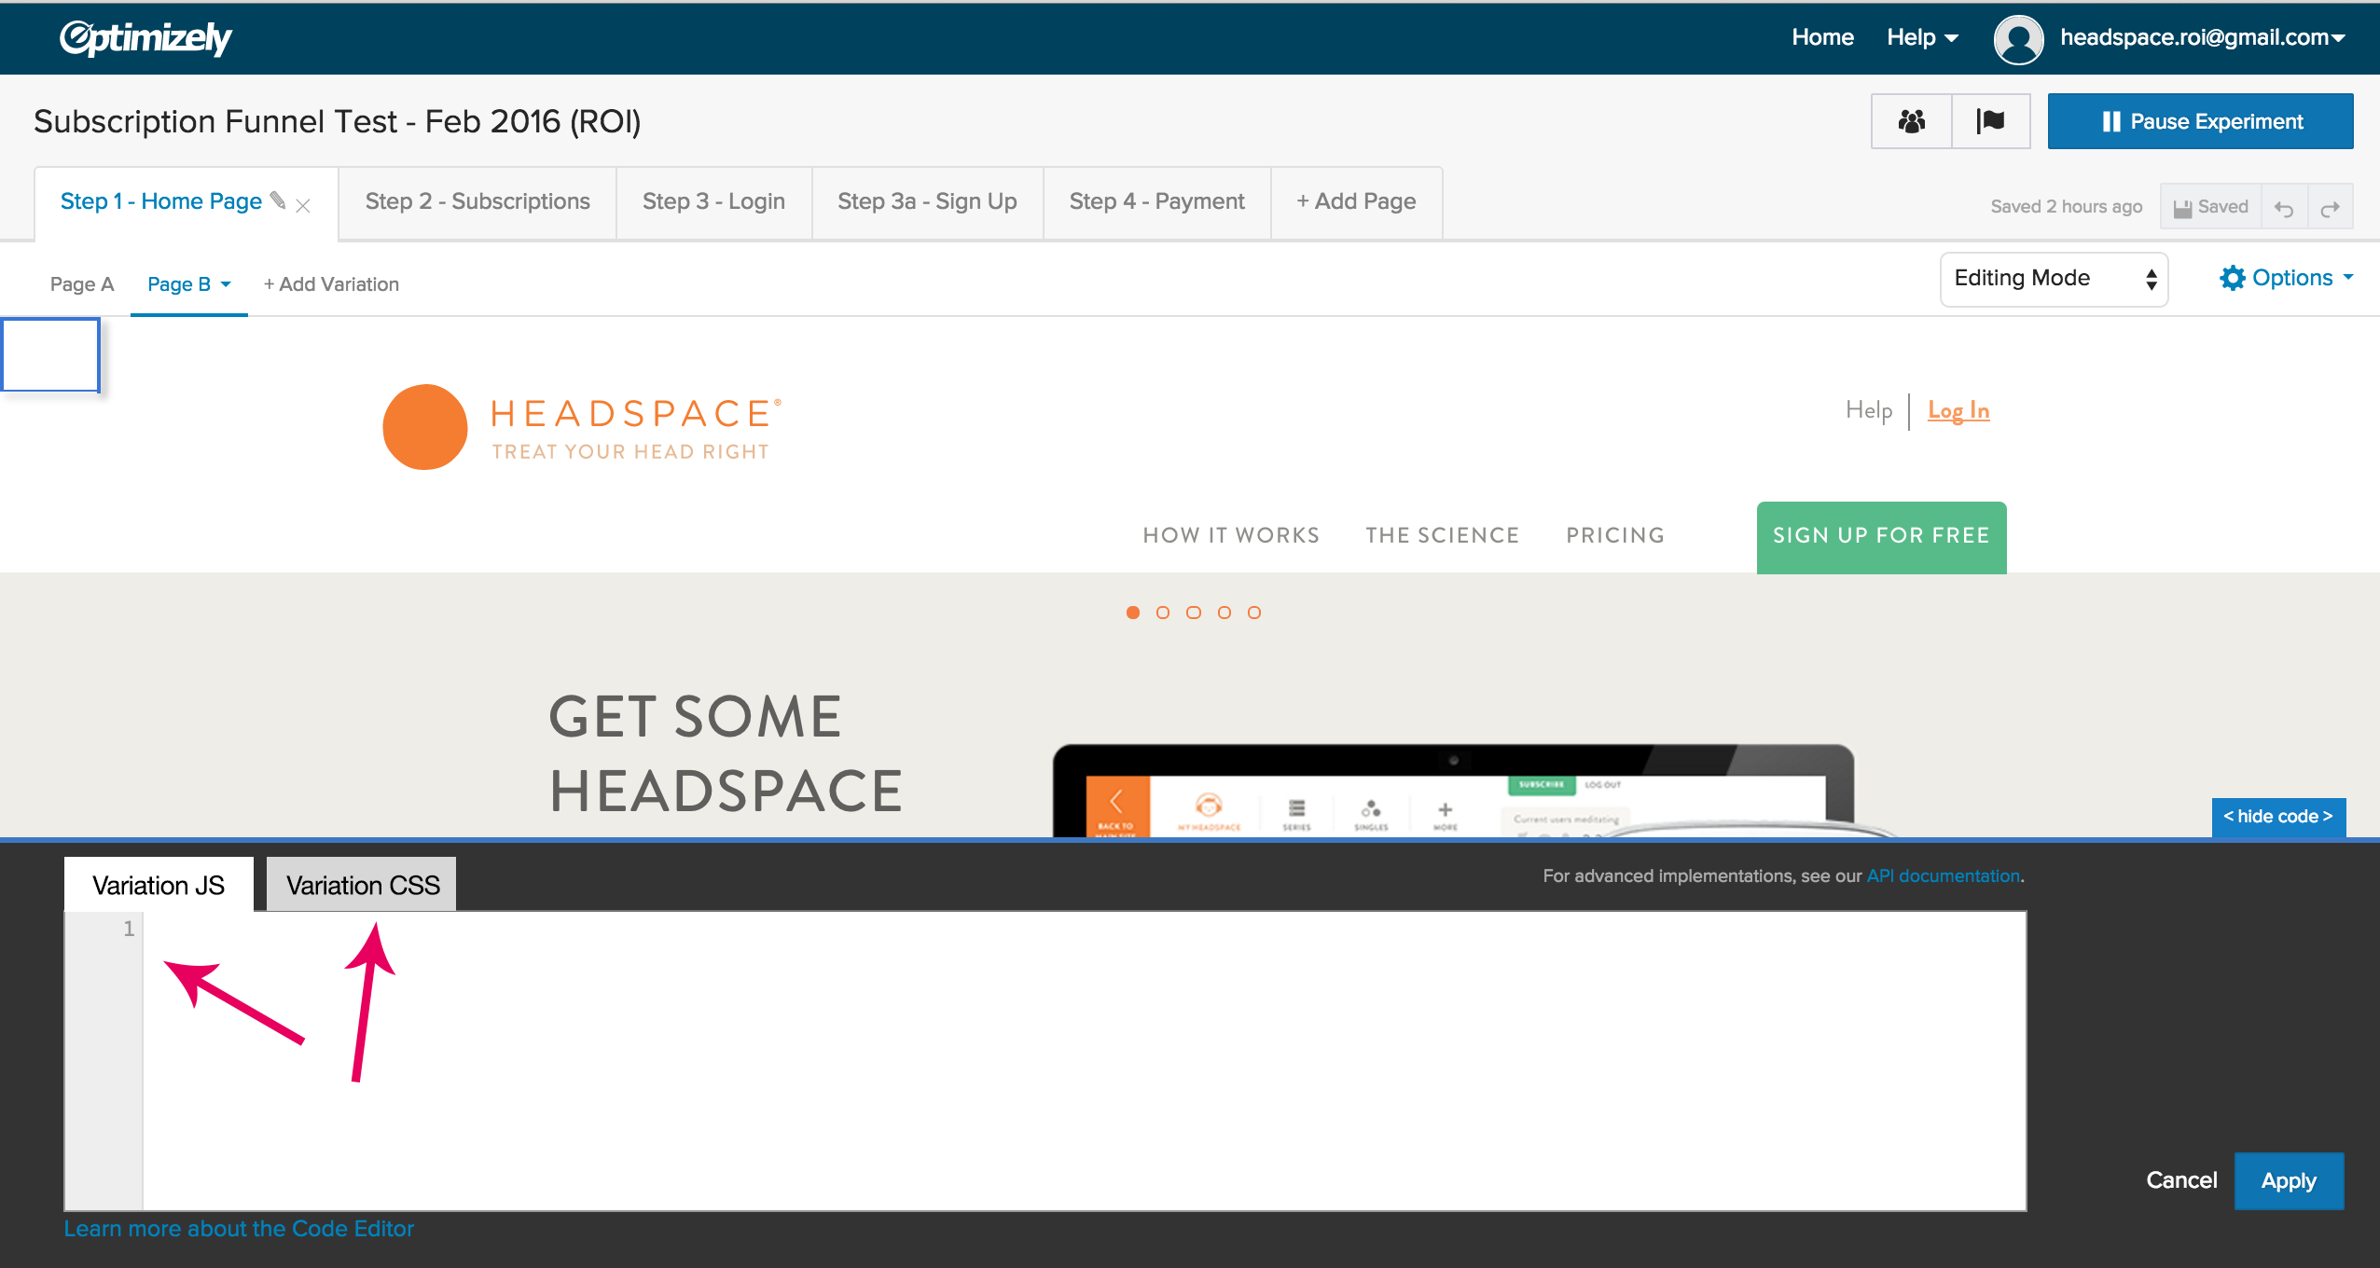Click THE SCIENCE in Headspace nav
Image resolution: width=2380 pixels, height=1268 pixels.
pyautogui.click(x=1442, y=535)
